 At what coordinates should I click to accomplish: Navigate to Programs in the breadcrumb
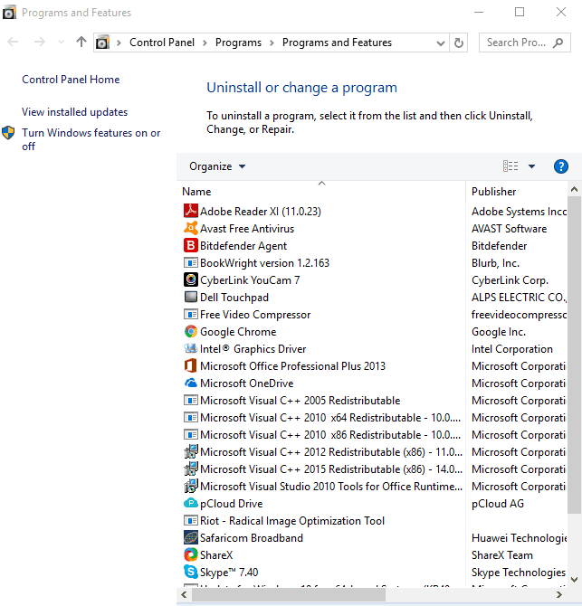point(239,43)
